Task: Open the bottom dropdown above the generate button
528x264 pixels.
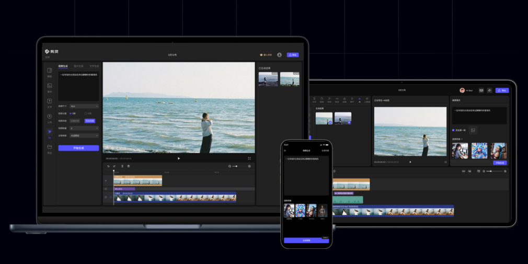Action: (x=84, y=135)
